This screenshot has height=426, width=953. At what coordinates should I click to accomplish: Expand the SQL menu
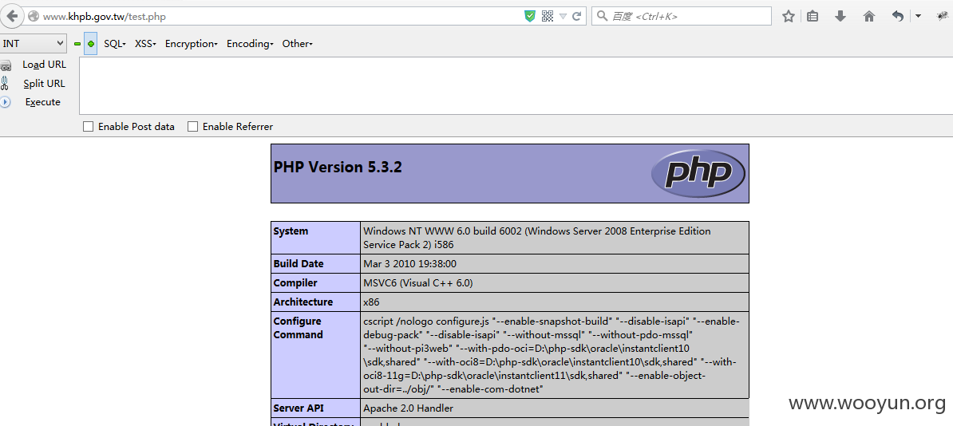coord(114,44)
